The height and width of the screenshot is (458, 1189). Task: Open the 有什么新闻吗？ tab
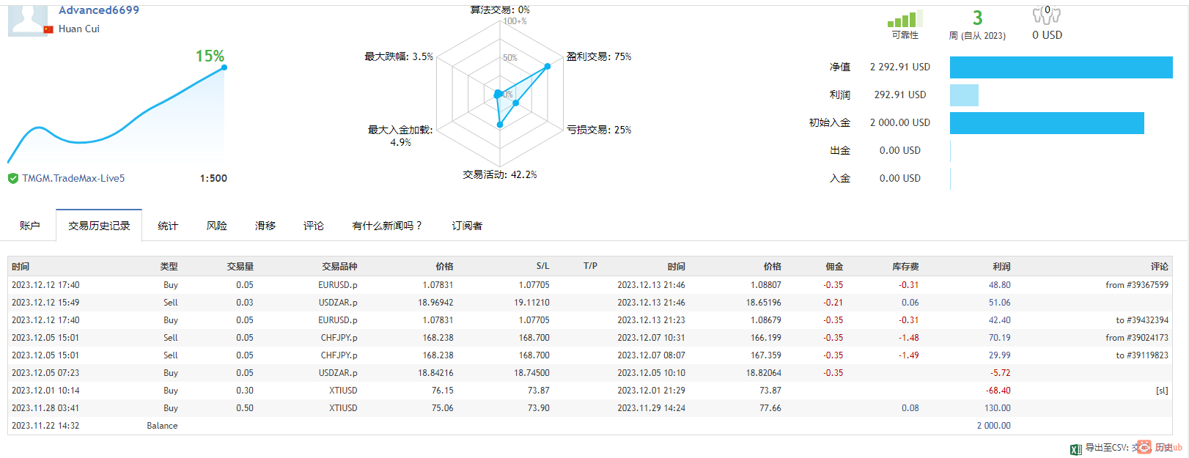pyautogui.click(x=387, y=226)
